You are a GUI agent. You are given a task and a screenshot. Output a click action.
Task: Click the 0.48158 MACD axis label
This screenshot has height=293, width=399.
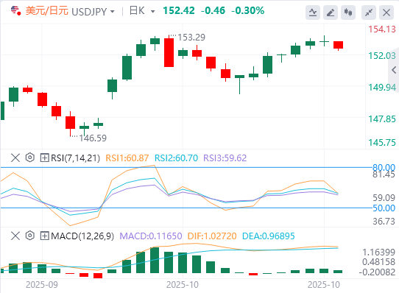[378, 262]
